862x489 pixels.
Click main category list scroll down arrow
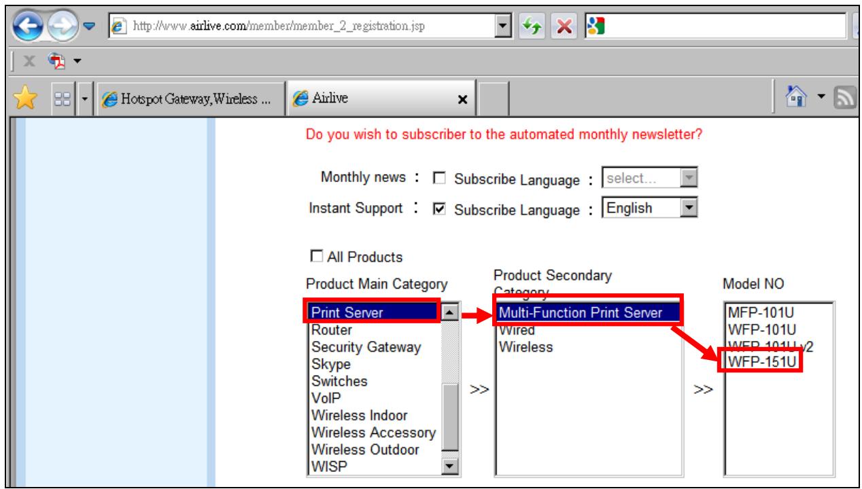[449, 467]
